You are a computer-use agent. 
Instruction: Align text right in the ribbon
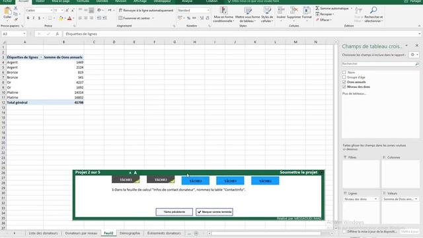click(91, 18)
